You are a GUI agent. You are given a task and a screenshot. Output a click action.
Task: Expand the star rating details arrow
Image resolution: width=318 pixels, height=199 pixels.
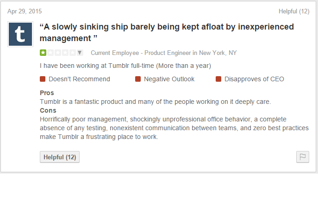click(x=80, y=53)
